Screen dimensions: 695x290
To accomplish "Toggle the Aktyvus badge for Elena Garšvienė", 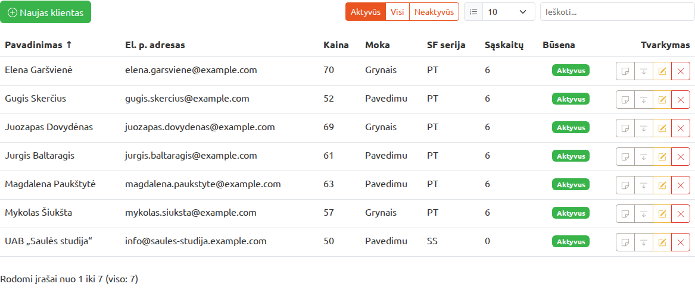I will [x=571, y=70].
